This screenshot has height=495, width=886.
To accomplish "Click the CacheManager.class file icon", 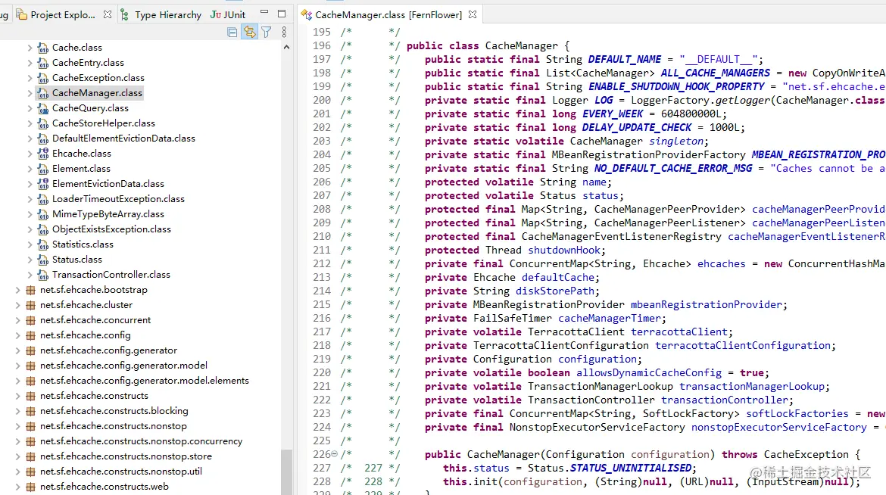I will point(43,93).
